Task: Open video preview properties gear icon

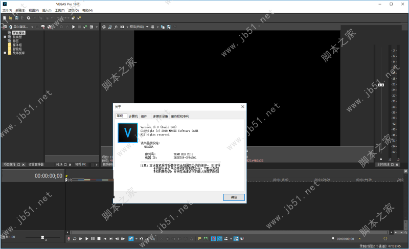Action: coord(104,27)
